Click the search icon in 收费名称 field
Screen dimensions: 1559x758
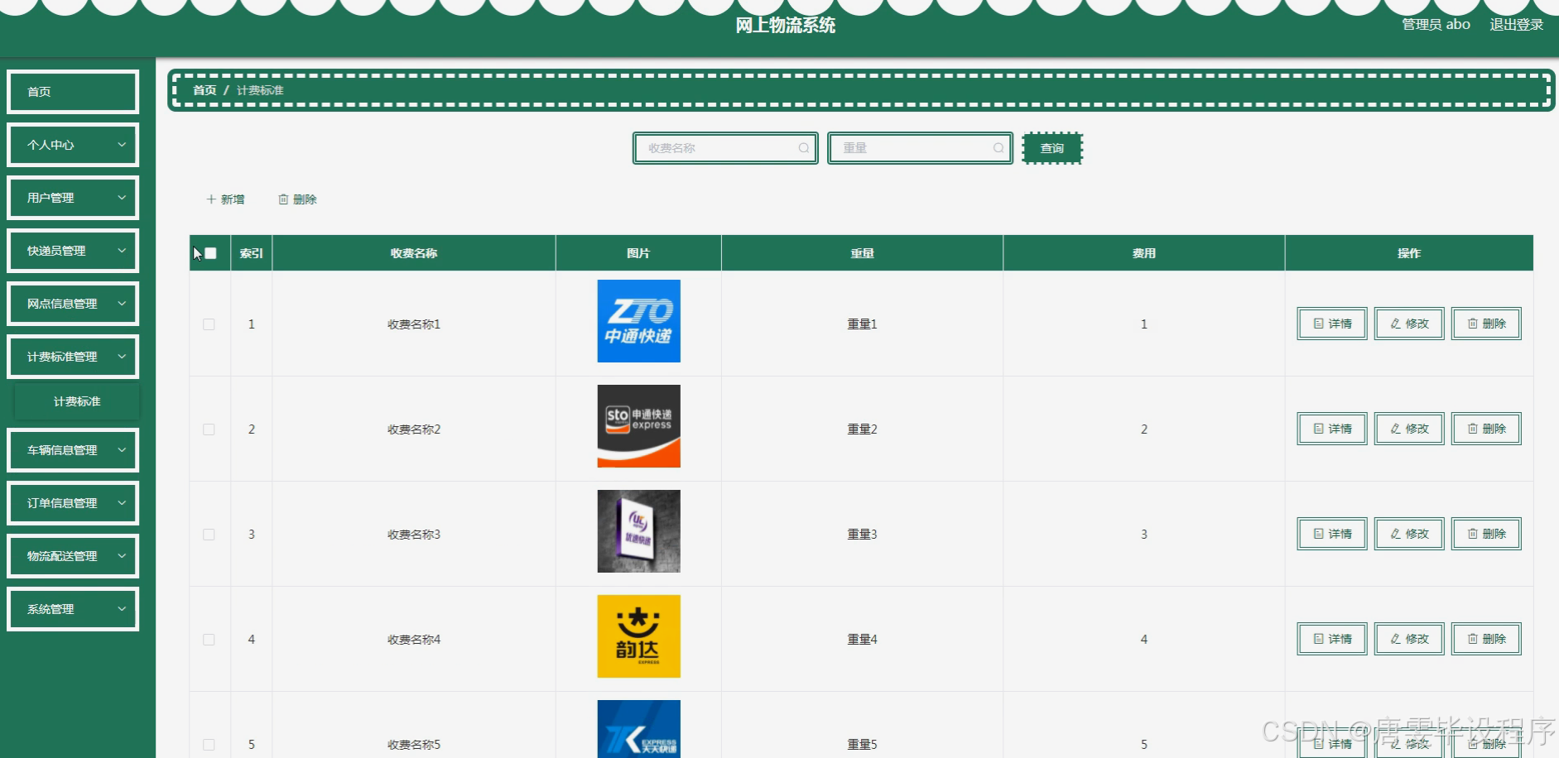point(803,148)
